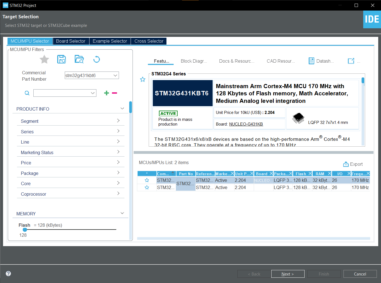
Task: Remove the Flash column via its X
Action: tap(310, 174)
